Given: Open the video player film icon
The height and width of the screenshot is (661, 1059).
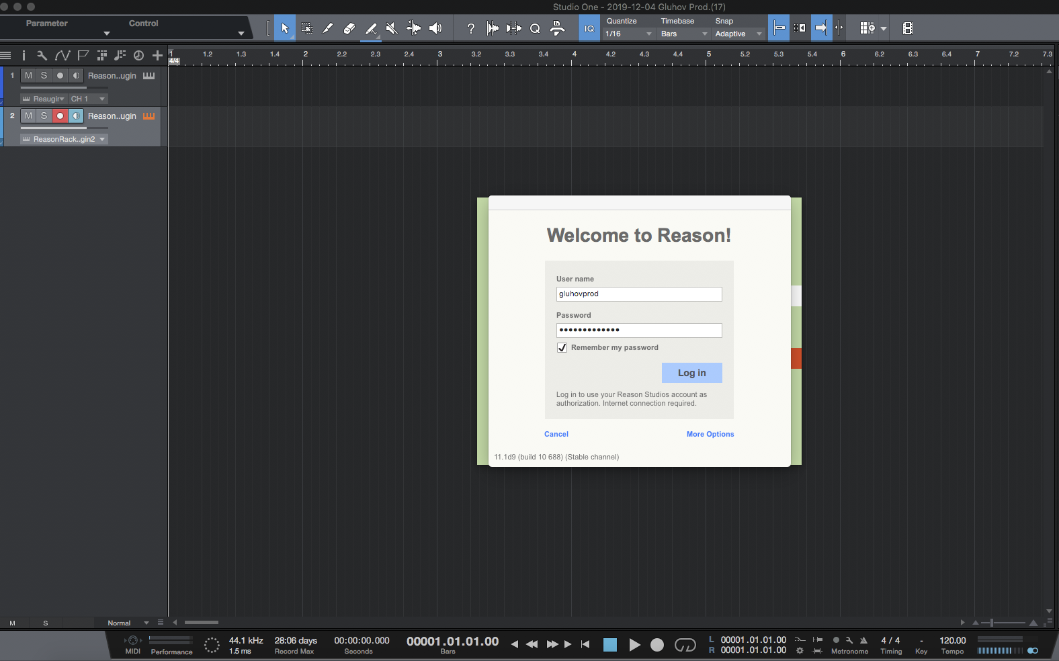Looking at the screenshot, I should (x=907, y=28).
